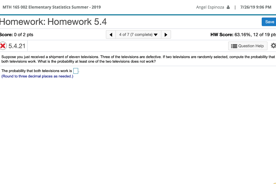The height and width of the screenshot is (184, 276).
Task: Select the Homework 5.4 page heading
Action: pyautogui.click(x=53, y=22)
